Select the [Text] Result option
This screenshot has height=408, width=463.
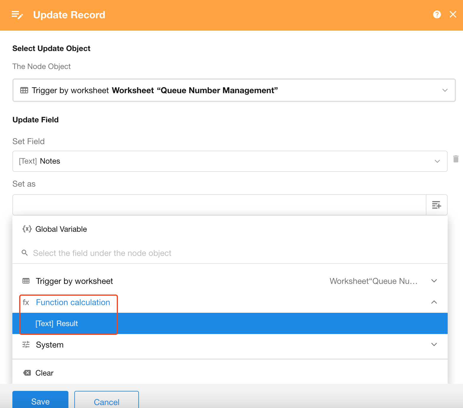(57, 323)
